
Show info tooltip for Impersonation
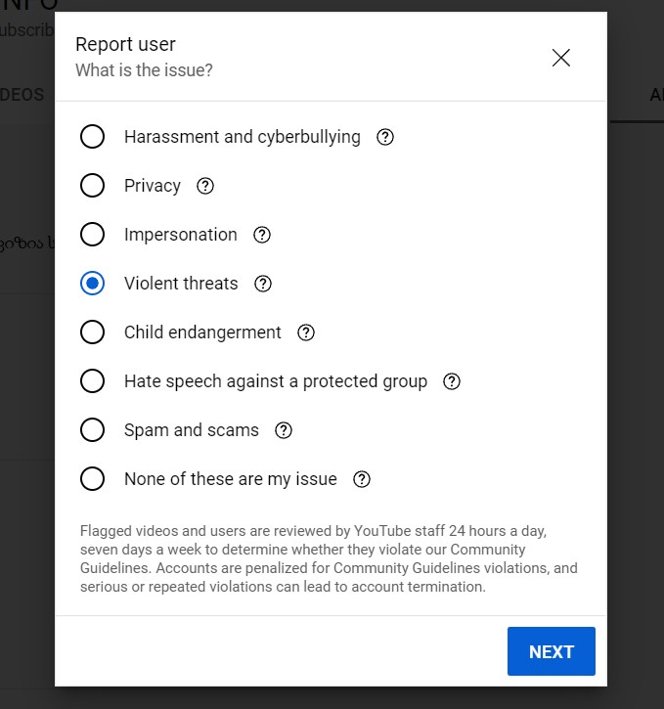pos(262,235)
